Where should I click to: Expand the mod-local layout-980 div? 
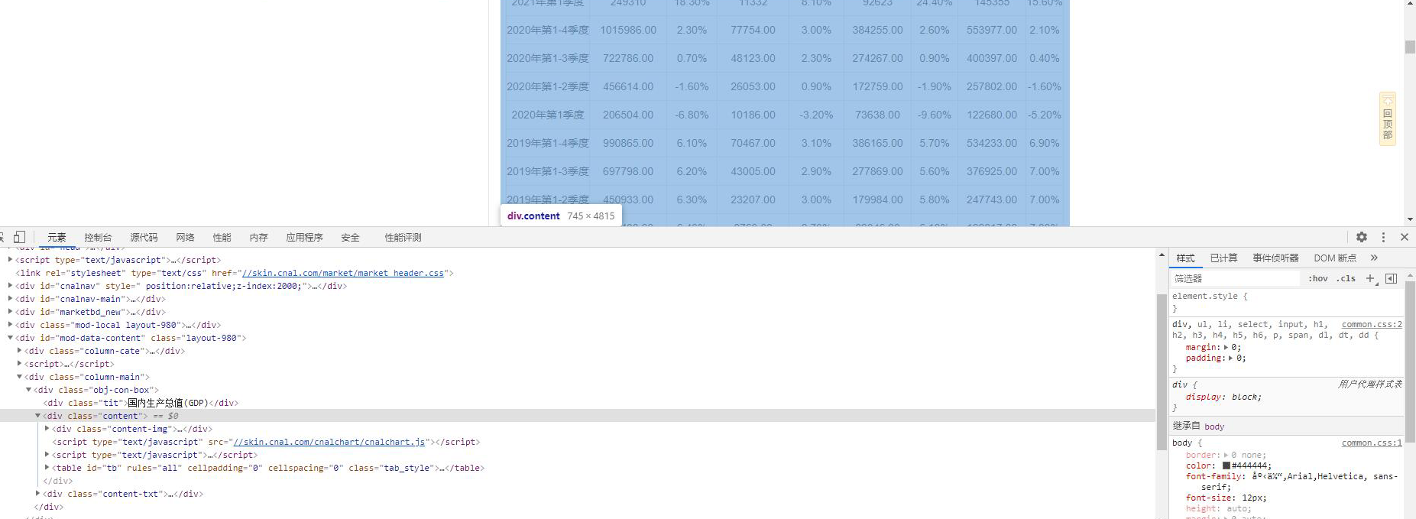[10, 325]
